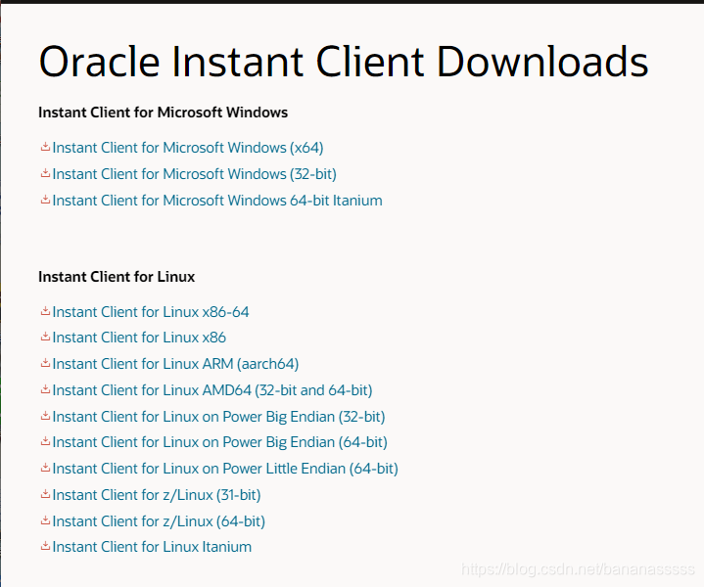Image resolution: width=704 pixels, height=587 pixels.
Task: Click download icon beside Windows 64-bit Itanium
Action: [x=45, y=200]
